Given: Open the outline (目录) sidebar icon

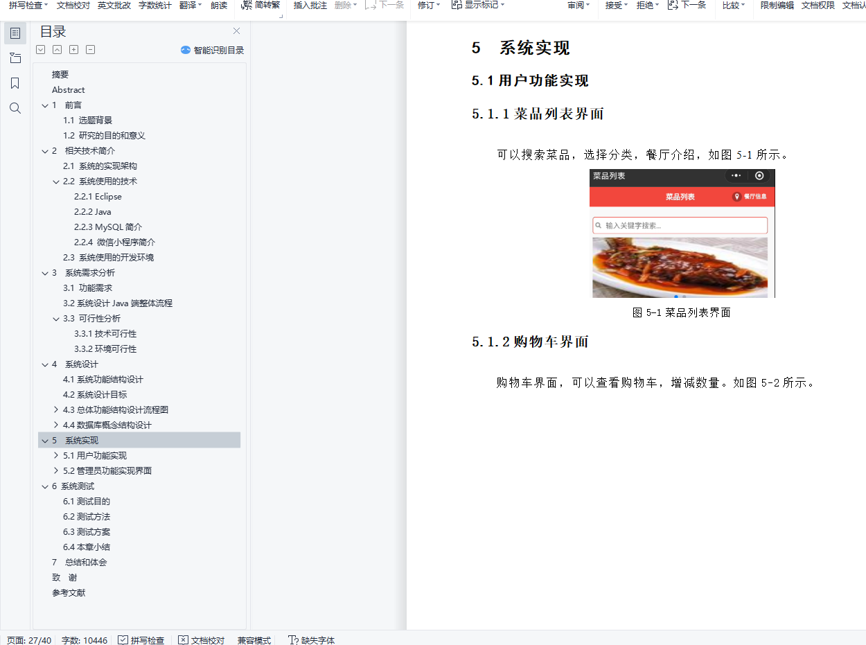Looking at the screenshot, I should pyautogui.click(x=15, y=33).
